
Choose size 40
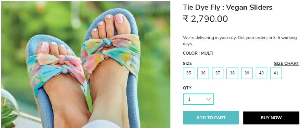(x=261, y=73)
